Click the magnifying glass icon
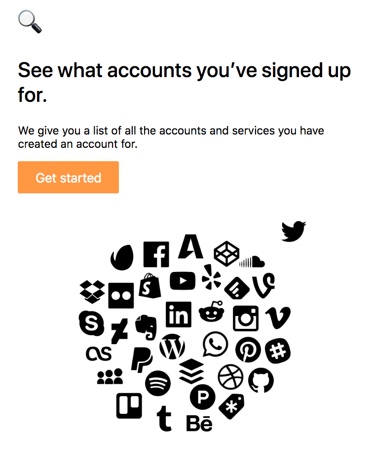The height and width of the screenshot is (449, 371). point(30,22)
